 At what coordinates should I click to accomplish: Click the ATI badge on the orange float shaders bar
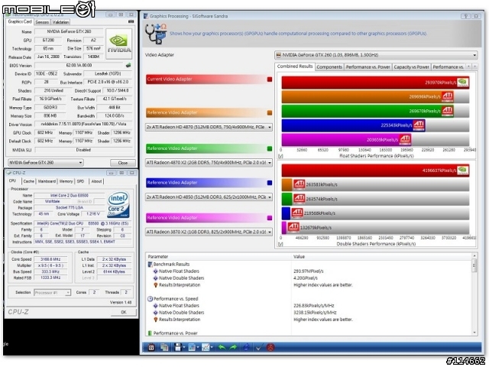coord(447,96)
